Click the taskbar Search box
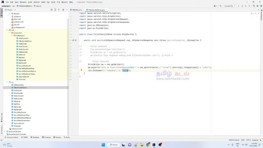263x148 pixels. [x=113, y=145]
